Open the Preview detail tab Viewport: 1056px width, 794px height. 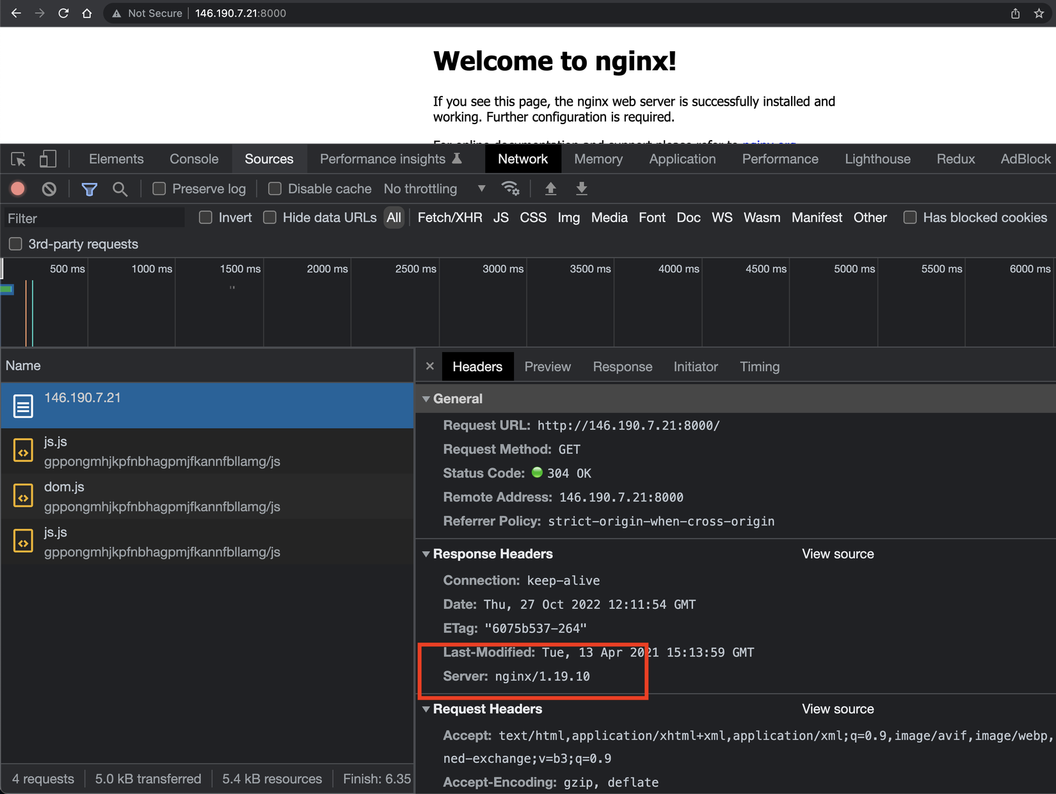click(547, 367)
